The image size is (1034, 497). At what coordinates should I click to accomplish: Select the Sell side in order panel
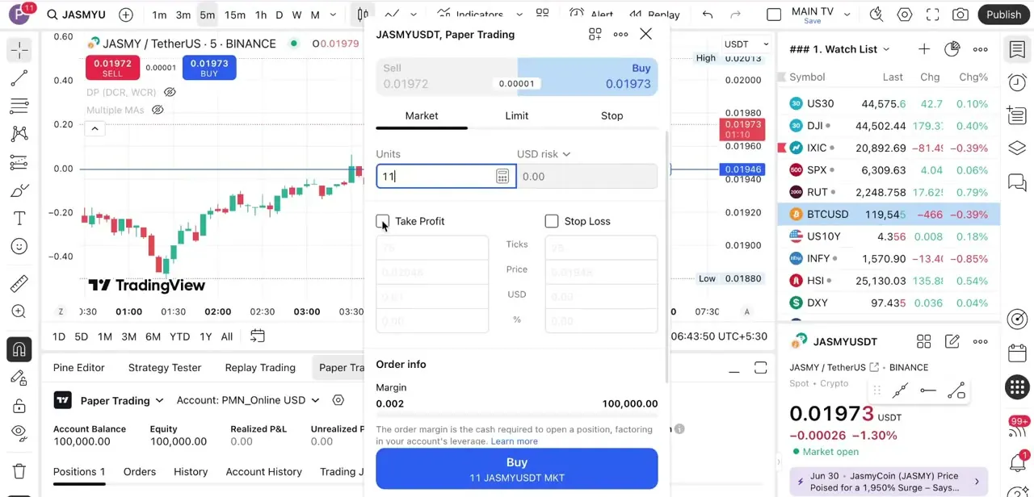click(447, 76)
